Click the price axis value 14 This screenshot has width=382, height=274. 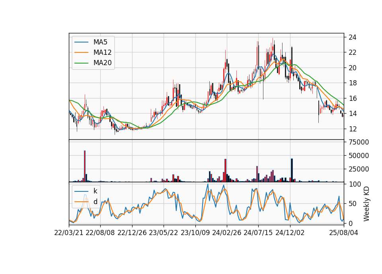(x=352, y=114)
